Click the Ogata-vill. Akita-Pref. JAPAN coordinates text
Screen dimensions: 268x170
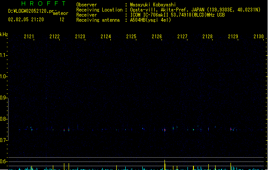[x=195, y=10]
